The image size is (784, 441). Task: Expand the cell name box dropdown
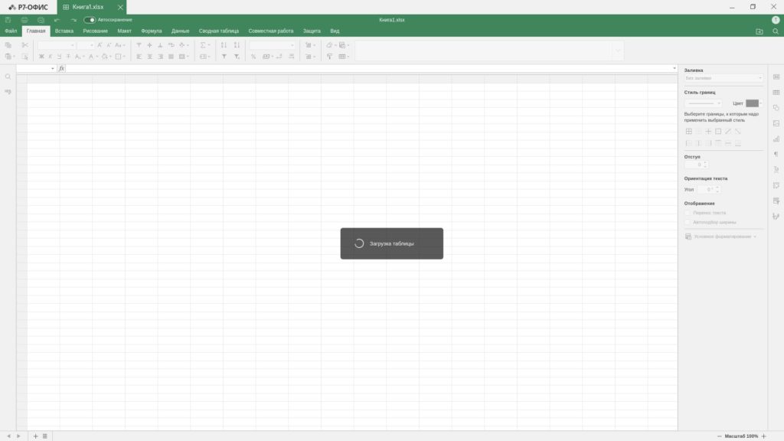click(53, 69)
